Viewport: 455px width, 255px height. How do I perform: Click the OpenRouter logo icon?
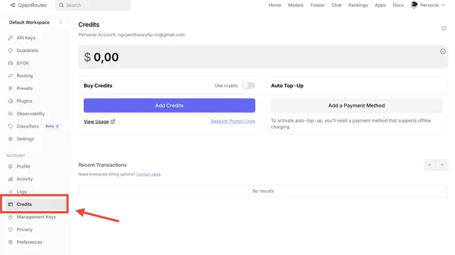click(x=13, y=5)
